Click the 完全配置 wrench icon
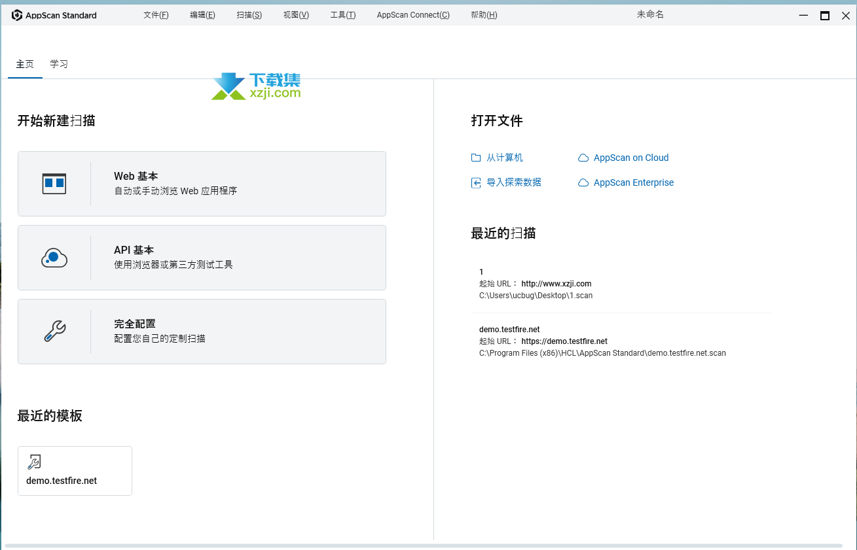Viewport: 857px width, 550px height. (x=54, y=332)
